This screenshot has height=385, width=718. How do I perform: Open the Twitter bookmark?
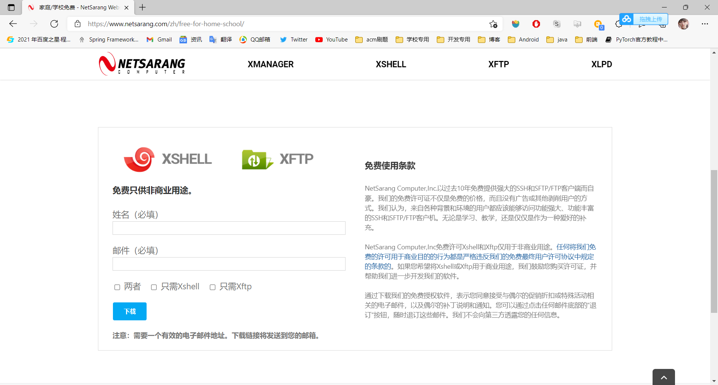(293, 39)
